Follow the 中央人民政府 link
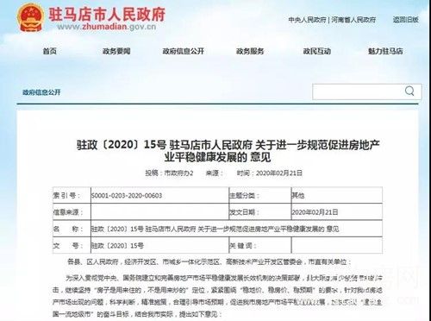431x321 pixels. pyautogui.click(x=307, y=20)
